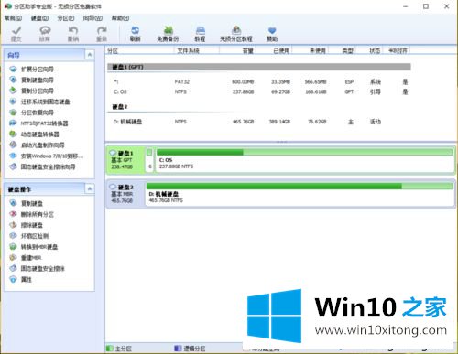
Task: Open 安装Windows 7/8/10到移... wizard
Action: pos(46,156)
